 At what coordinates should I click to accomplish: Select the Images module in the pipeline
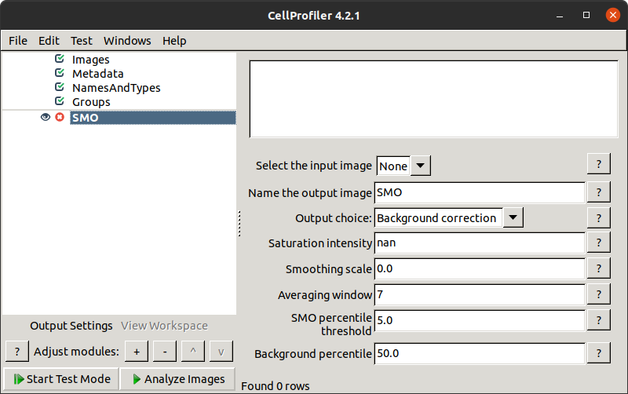point(90,60)
